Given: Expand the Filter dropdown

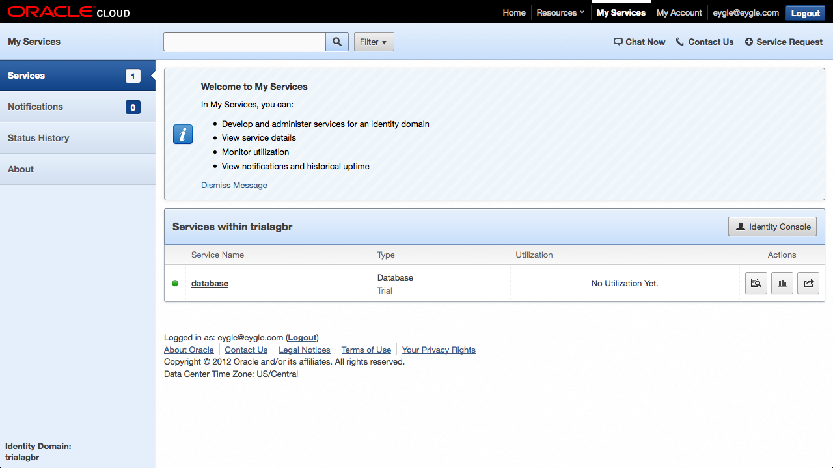Looking at the screenshot, I should tap(374, 42).
